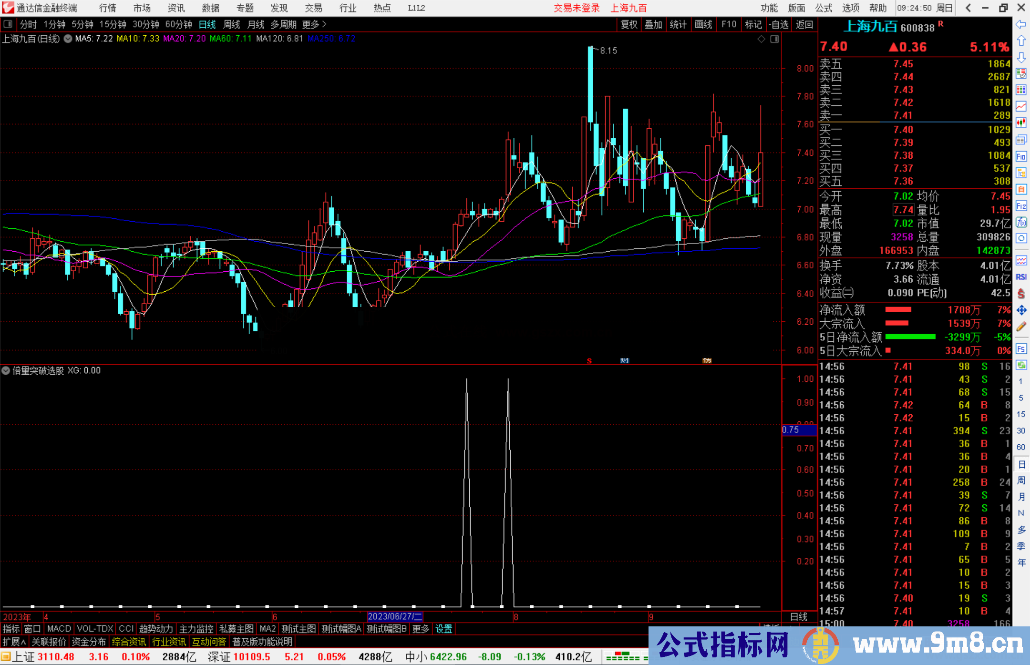Click the F10 sidebar icon
The height and width of the screenshot is (665, 1030).
[x=1021, y=156]
